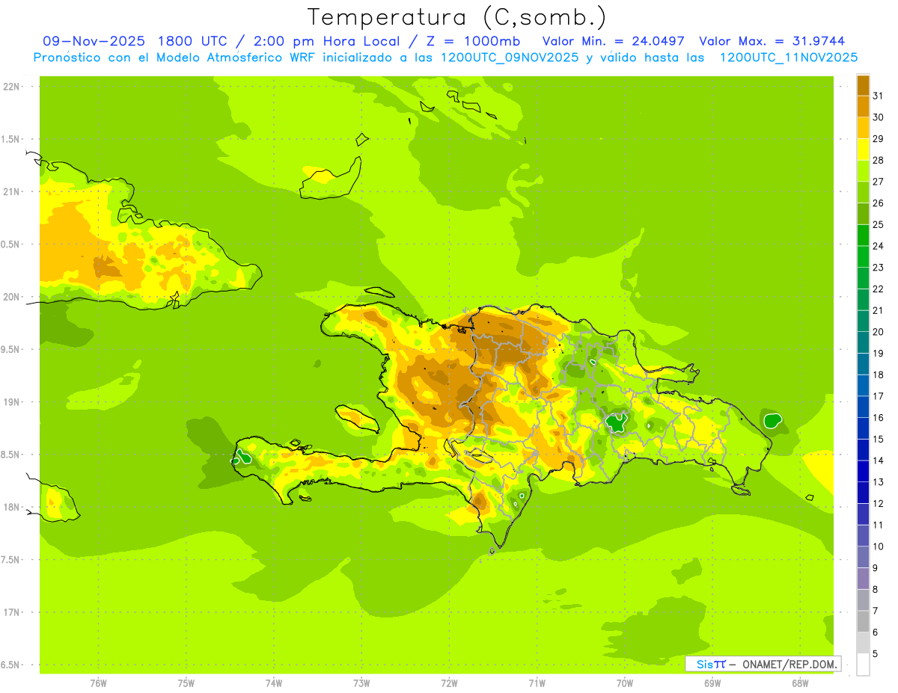898x693 pixels.
Task: Click the 75W longitude axis label
Action: [186, 683]
